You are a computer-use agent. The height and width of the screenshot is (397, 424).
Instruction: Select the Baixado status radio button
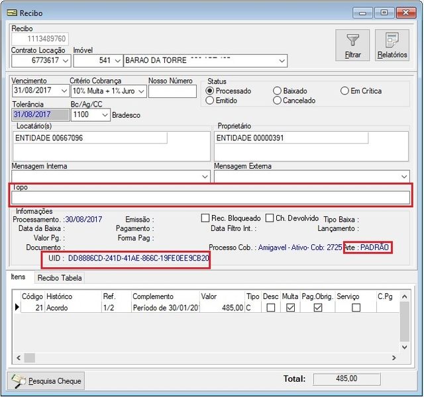click(x=277, y=91)
